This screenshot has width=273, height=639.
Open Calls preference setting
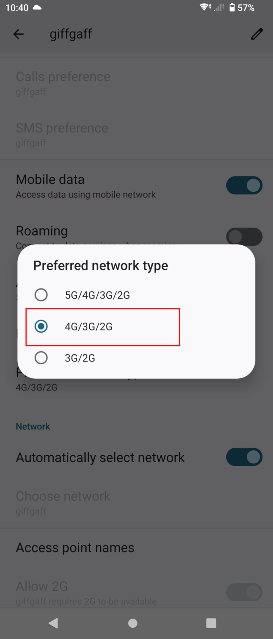(63, 83)
